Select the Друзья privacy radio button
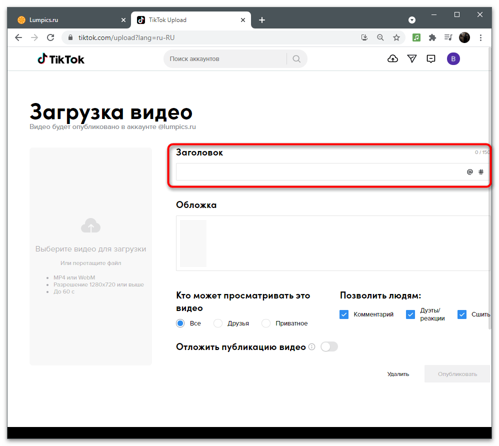 tap(217, 323)
